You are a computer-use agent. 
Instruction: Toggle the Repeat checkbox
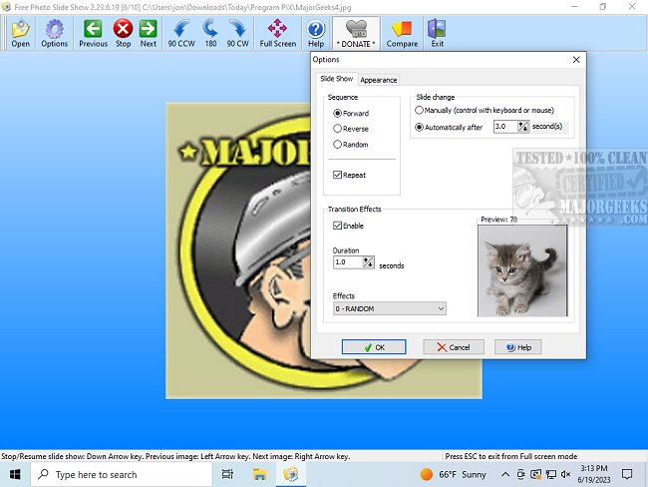(x=338, y=175)
